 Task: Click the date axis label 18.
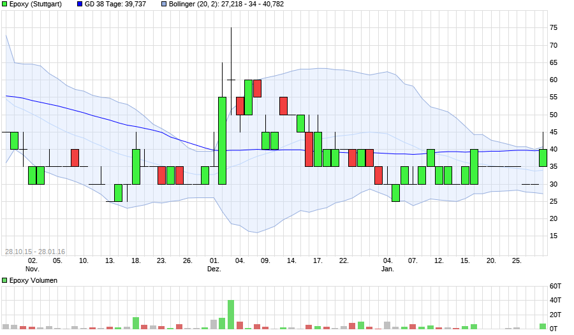136,260
